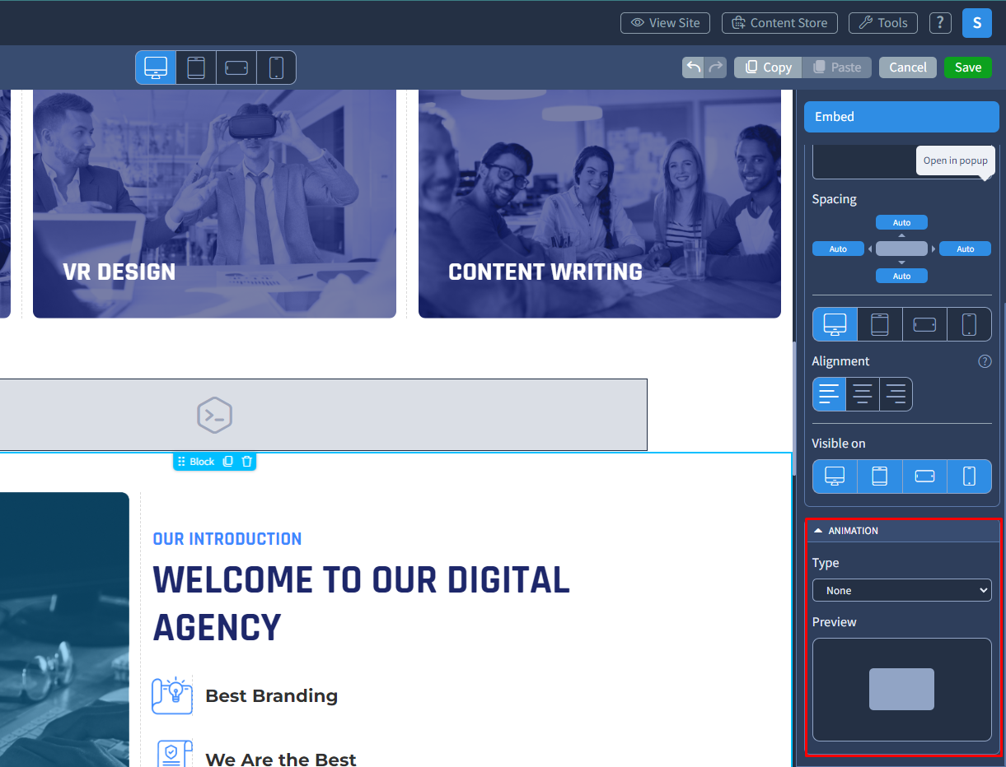Switch top toolbar to mobile phone view
The height and width of the screenshot is (767, 1006).
point(276,67)
